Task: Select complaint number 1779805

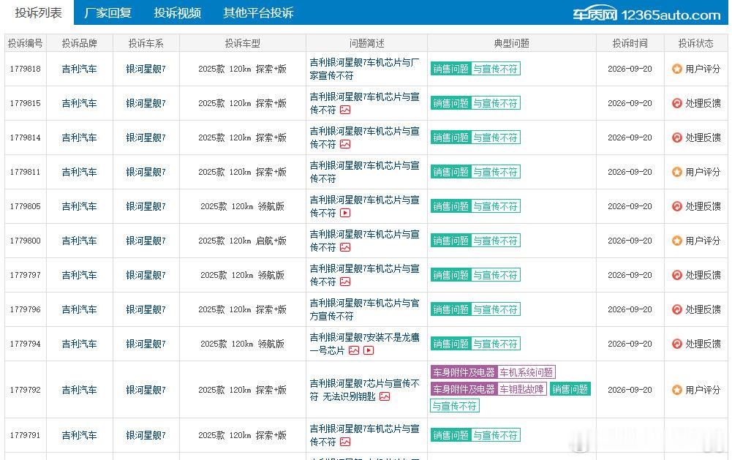Action: click(x=25, y=206)
